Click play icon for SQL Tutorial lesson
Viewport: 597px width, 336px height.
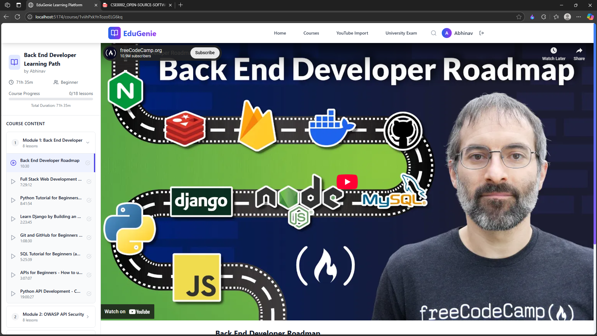13,256
